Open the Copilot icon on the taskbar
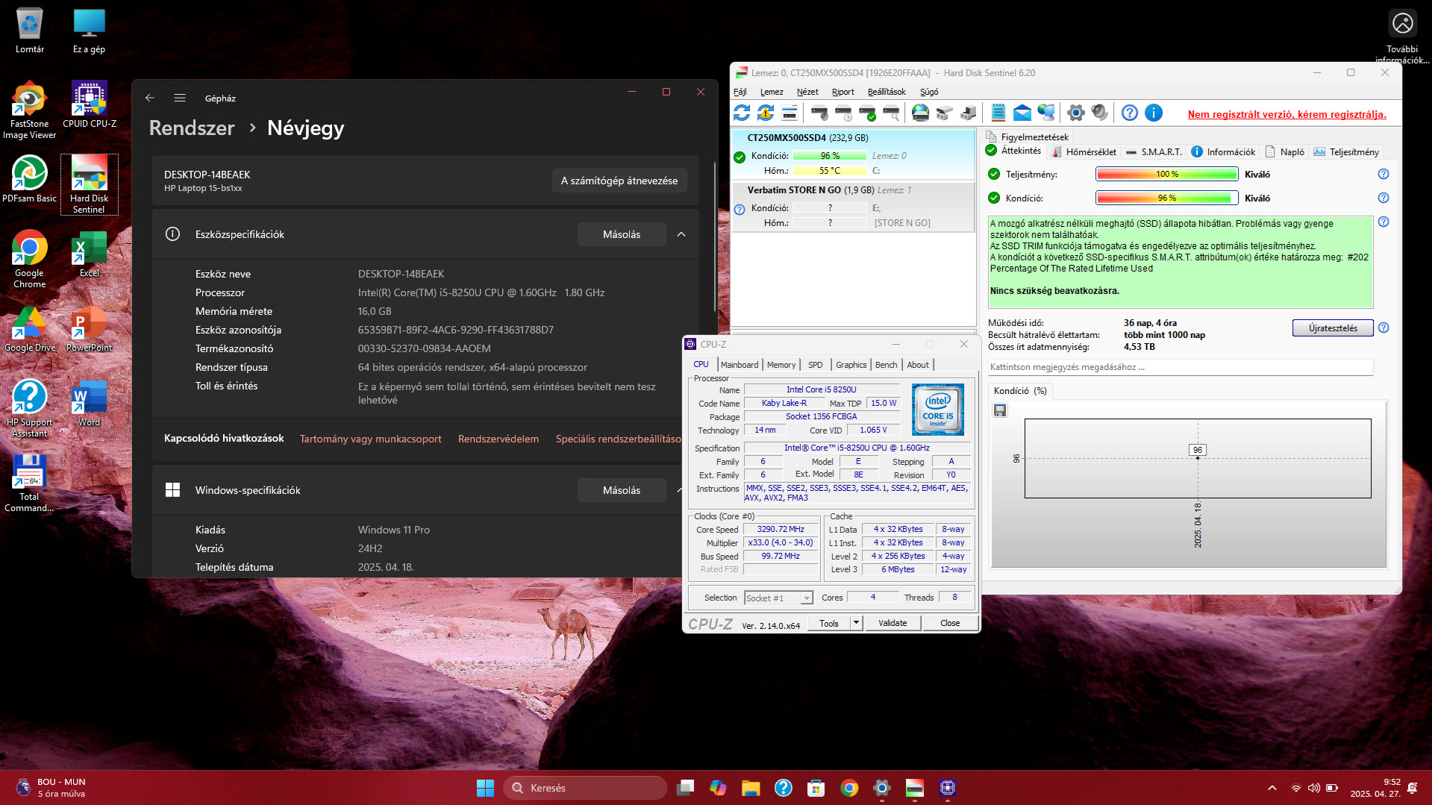The width and height of the screenshot is (1432, 805). (x=718, y=788)
